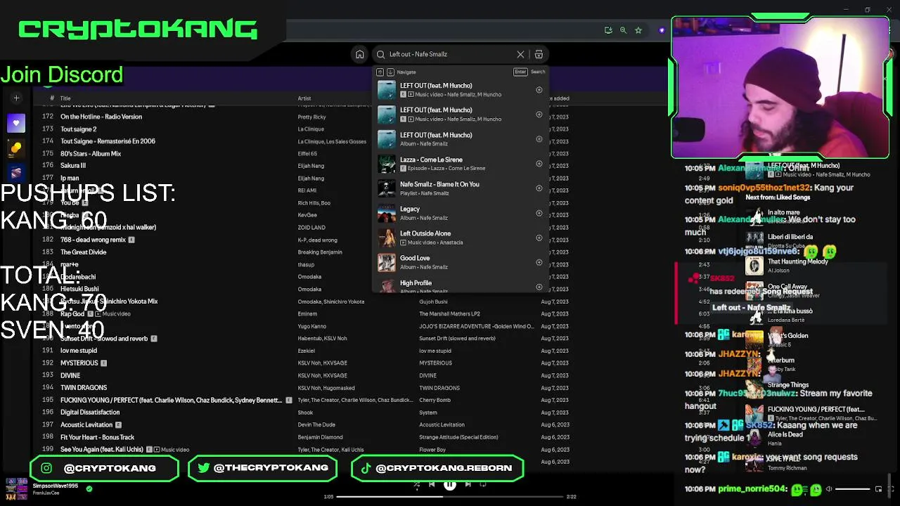
Task: Select 'Legacy' album search suggestion
Action: coord(461,213)
